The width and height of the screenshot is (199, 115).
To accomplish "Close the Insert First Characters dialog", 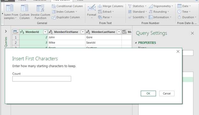I will (x=178, y=51).
